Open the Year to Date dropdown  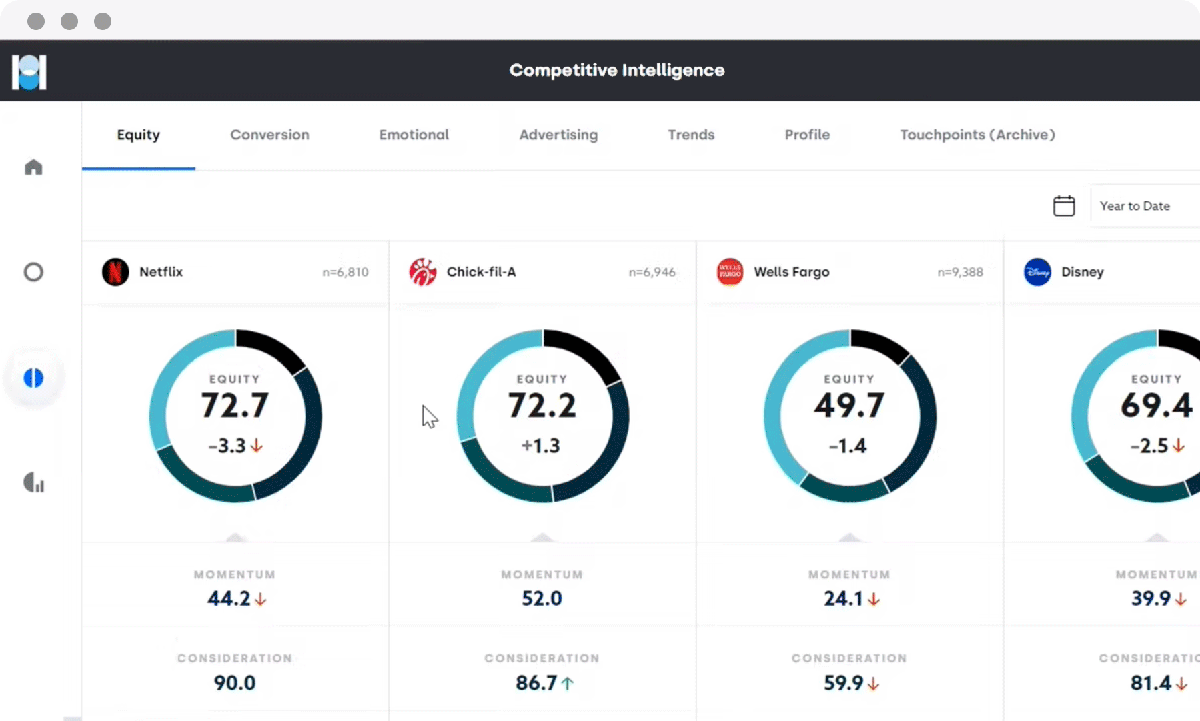tap(1145, 206)
